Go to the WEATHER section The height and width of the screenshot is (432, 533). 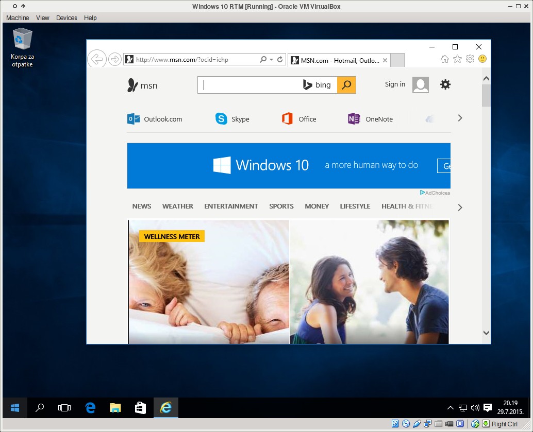click(x=177, y=206)
